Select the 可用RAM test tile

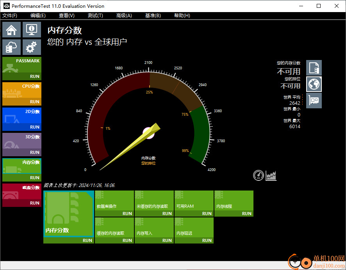194,201
